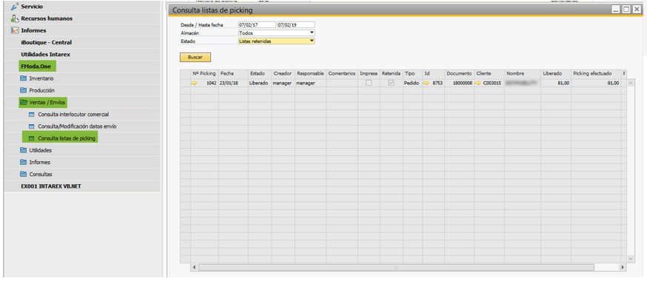The height and width of the screenshot is (281, 647).
Task: Click the grid scrollbar right arrow
Action: 623,268
